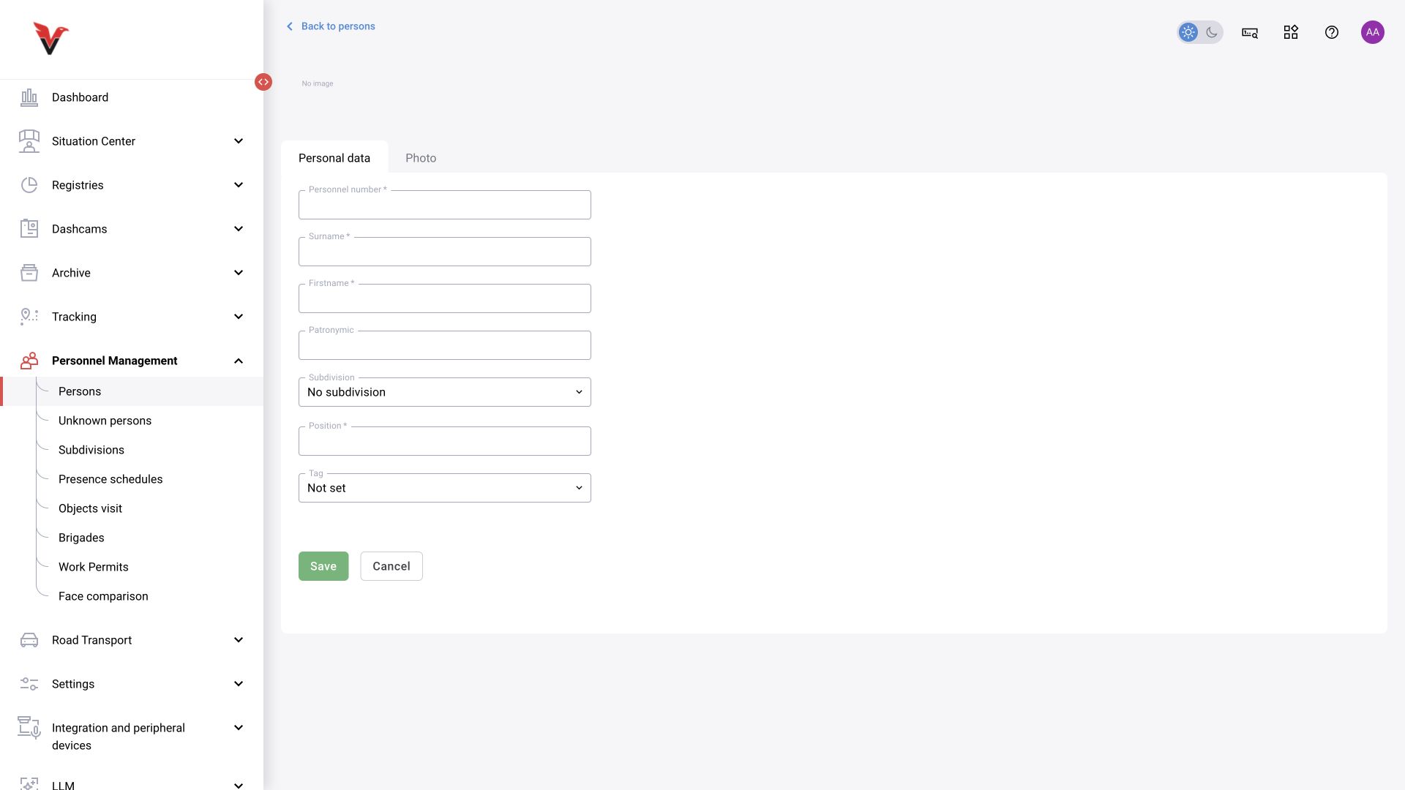Screen dimensions: 1405x790
Task: Click the Road Transport car icon
Action: pos(29,640)
